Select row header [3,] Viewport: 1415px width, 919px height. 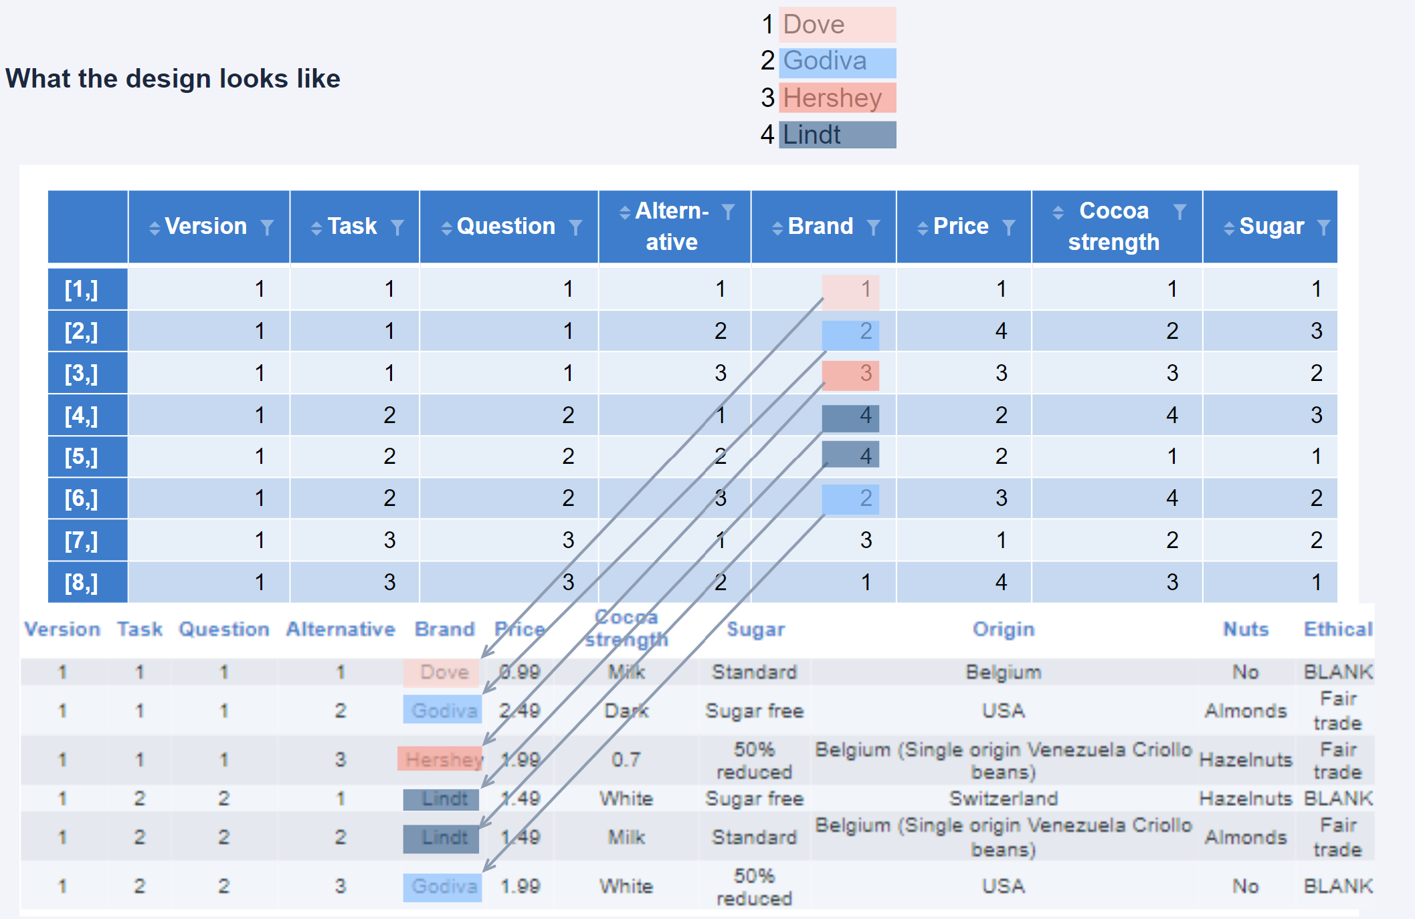coord(88,373)
